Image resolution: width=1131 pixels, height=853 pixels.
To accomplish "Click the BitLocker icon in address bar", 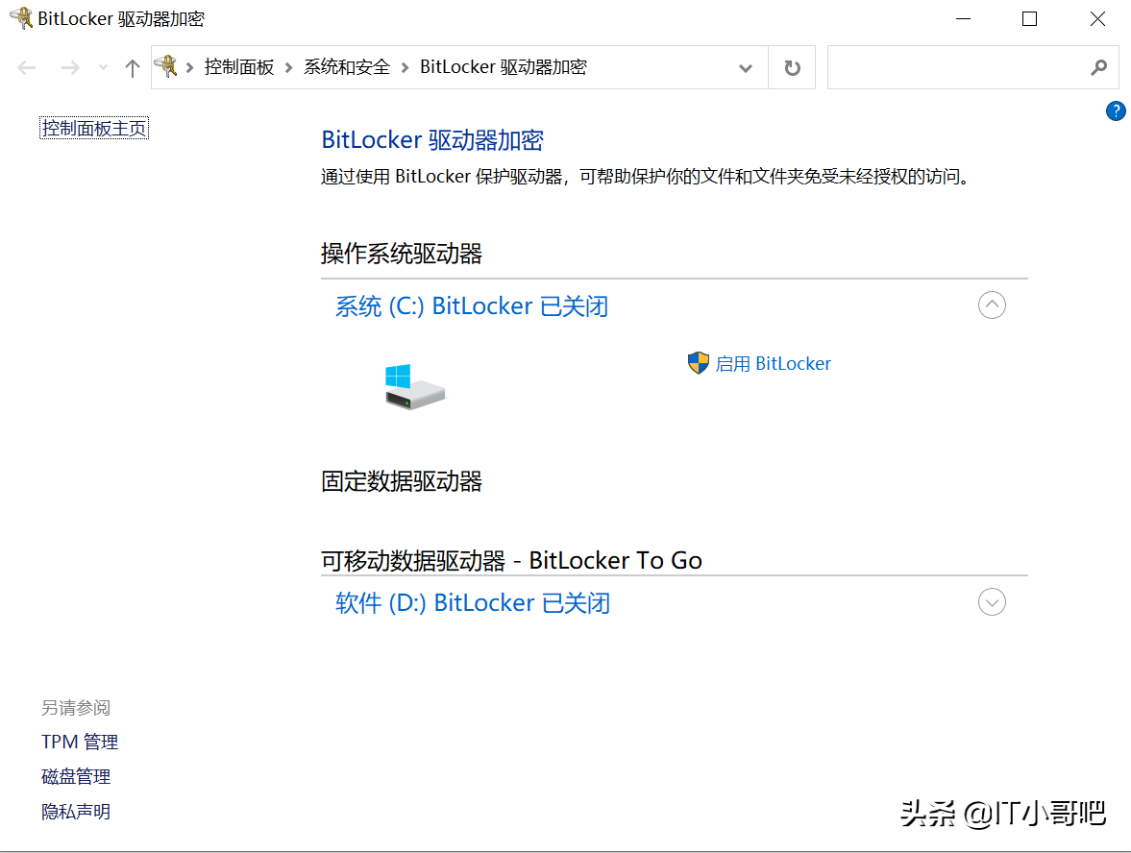I will pyautogui.click(x=166, y=67).
